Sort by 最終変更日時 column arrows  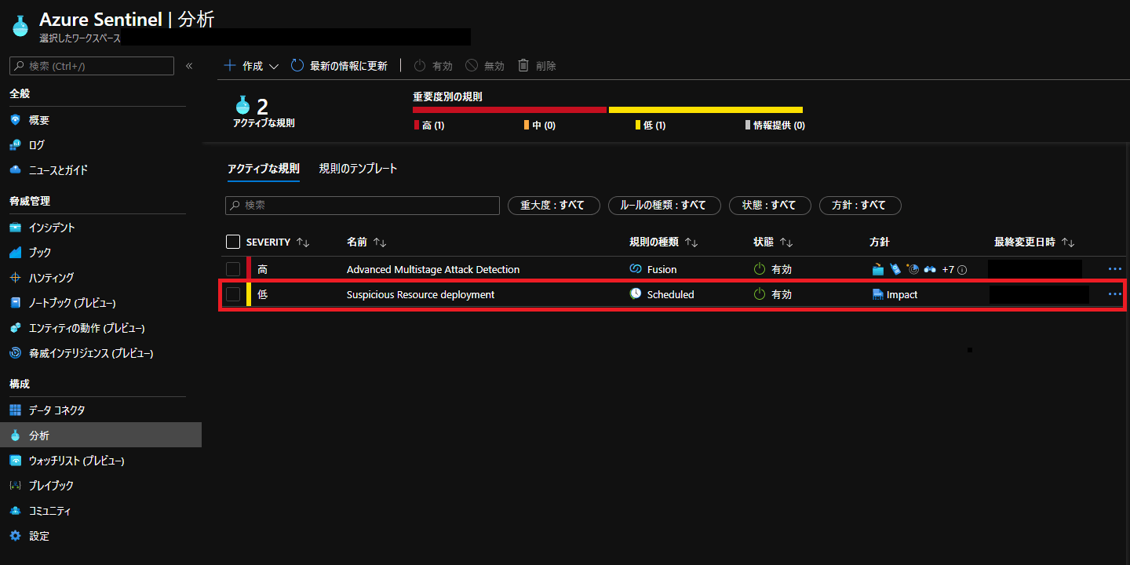[x=1067, y=242]
